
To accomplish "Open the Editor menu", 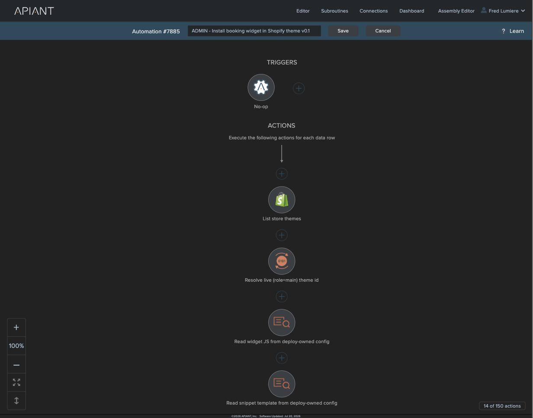I will [x=303, y=11].
